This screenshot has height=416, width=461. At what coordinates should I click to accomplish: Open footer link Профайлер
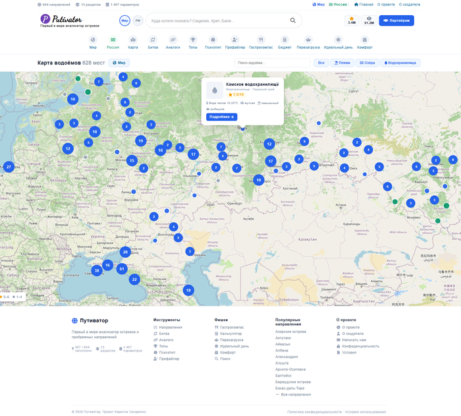pyautogui.click(x=166, y=359)
